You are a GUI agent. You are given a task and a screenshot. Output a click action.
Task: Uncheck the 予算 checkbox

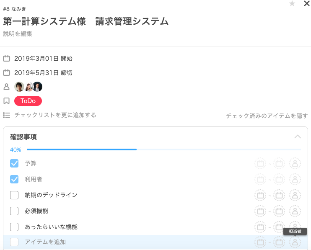point(14,163)
